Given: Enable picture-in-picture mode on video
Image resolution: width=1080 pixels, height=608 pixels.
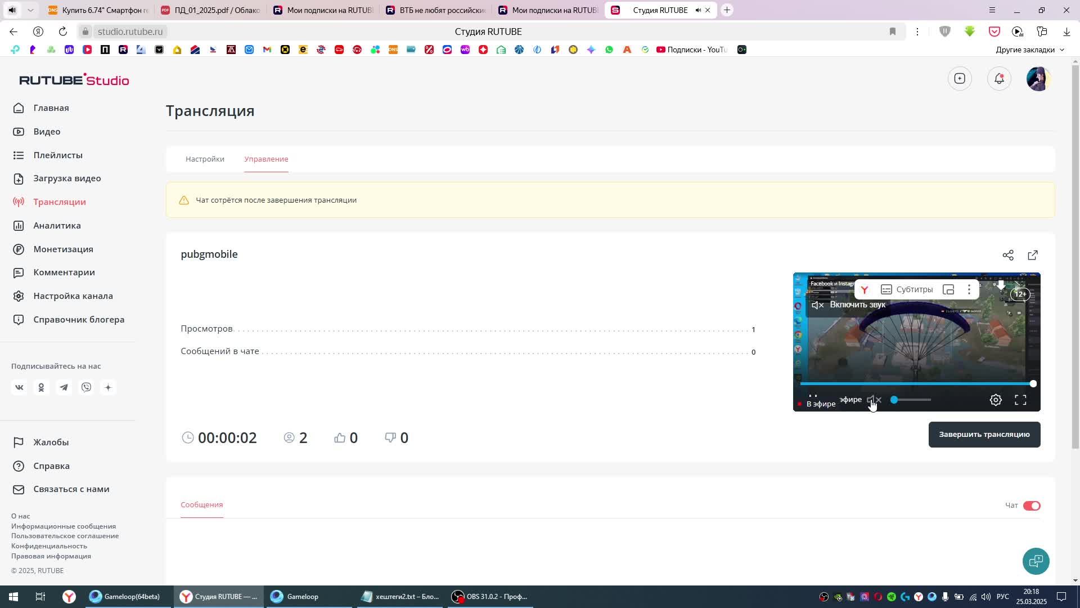Looking at the screenshot, I should pos(948,290).
